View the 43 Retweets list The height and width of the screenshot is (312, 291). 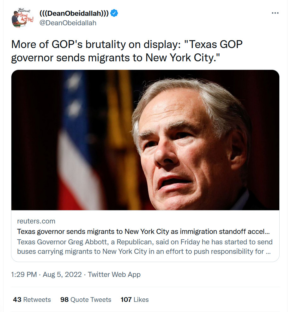(x=32, y=300)
